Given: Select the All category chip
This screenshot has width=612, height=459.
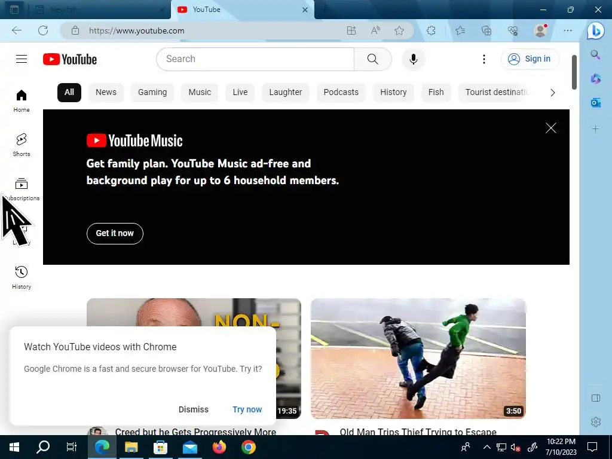Looking at the screenshot, I should click(69, 93).
